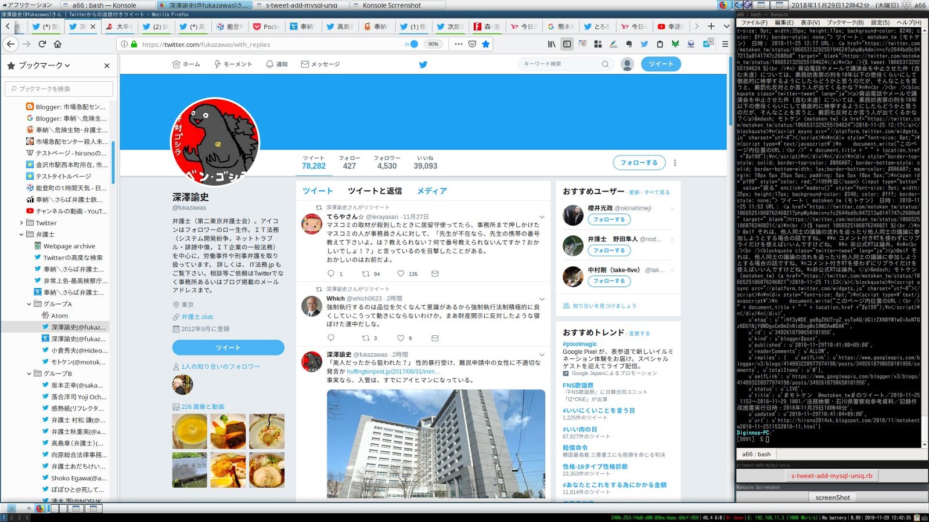929x522 pixels.
Task: Collapse the グループA bookmark folder
Action: [x=29, y=304]
